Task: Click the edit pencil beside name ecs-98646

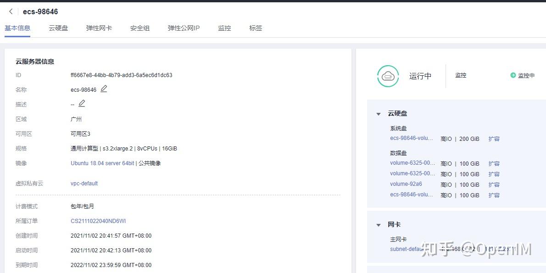Action: [x=104, y=89]
